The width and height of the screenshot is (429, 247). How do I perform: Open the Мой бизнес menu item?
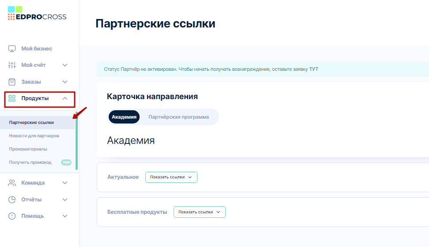pyautogui.click(x=37, y=49)
